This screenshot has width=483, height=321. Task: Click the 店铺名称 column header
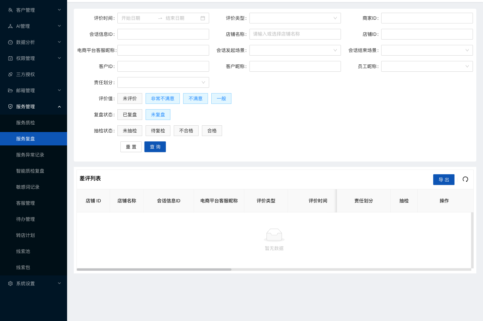(127, 201)
